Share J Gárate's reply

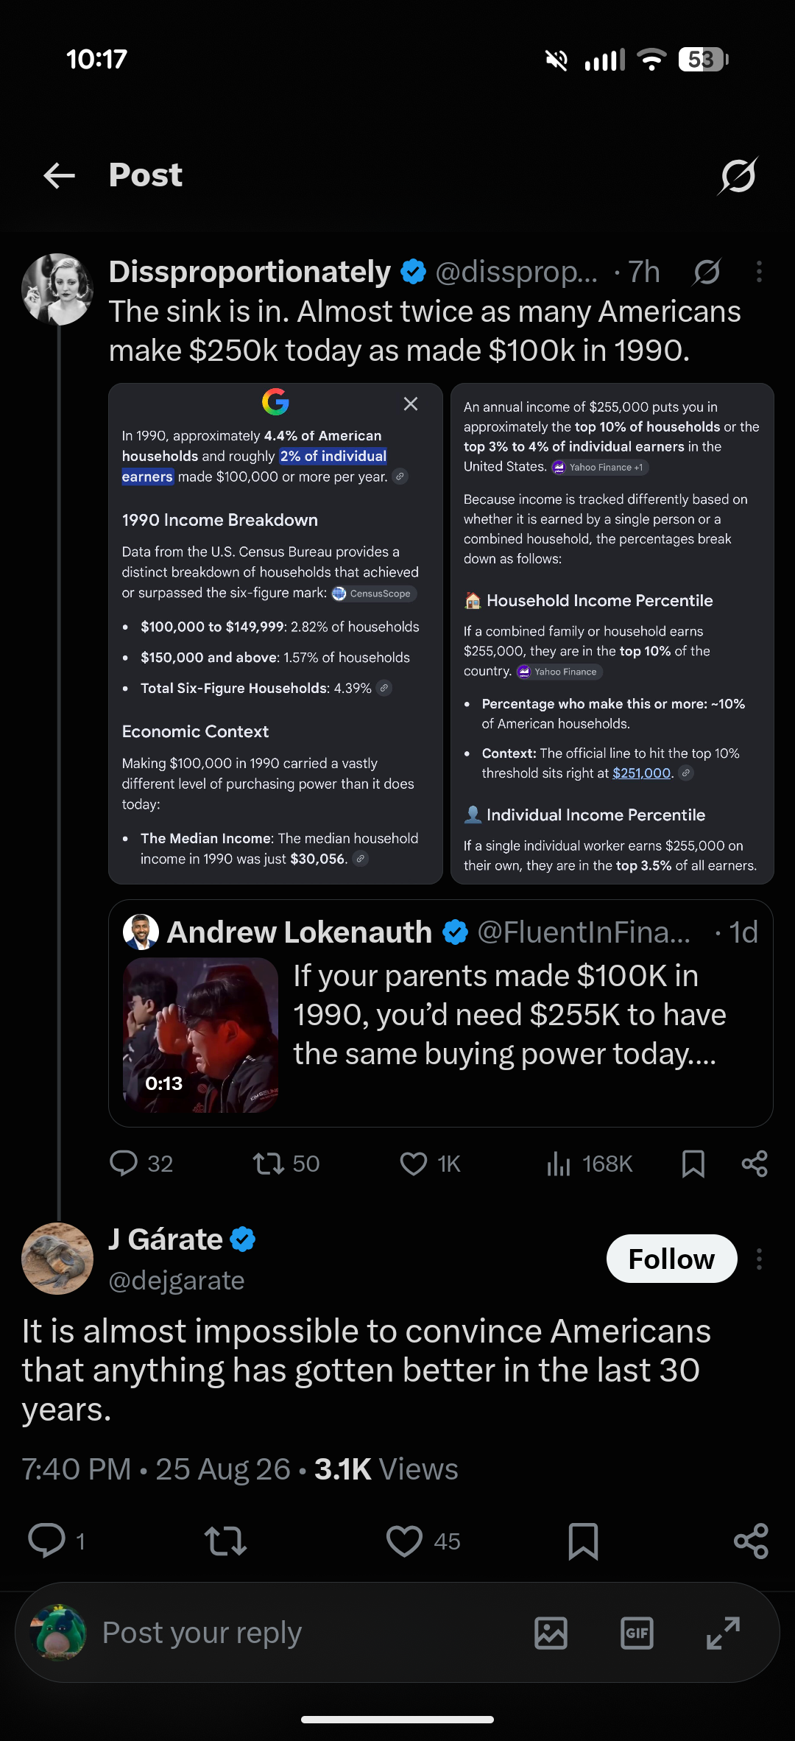pos(751,1541)
